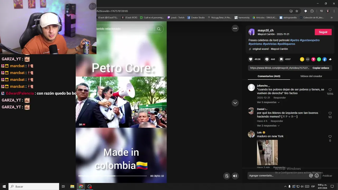Click Publicar to post comment
The height and width of the screenshot is (190, 338).
tap(327, 176)
